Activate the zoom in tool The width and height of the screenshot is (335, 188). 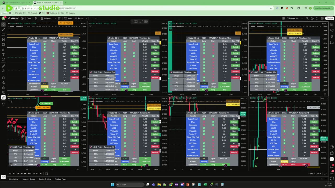pos(3,71)
